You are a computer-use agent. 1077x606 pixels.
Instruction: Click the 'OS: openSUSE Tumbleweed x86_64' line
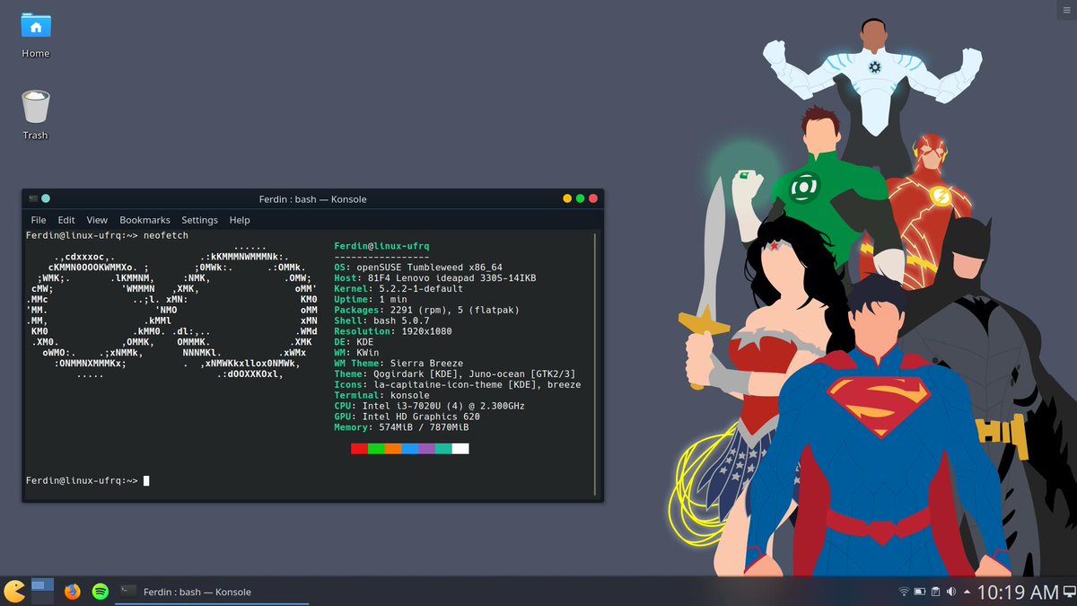(x=417, y=268)
